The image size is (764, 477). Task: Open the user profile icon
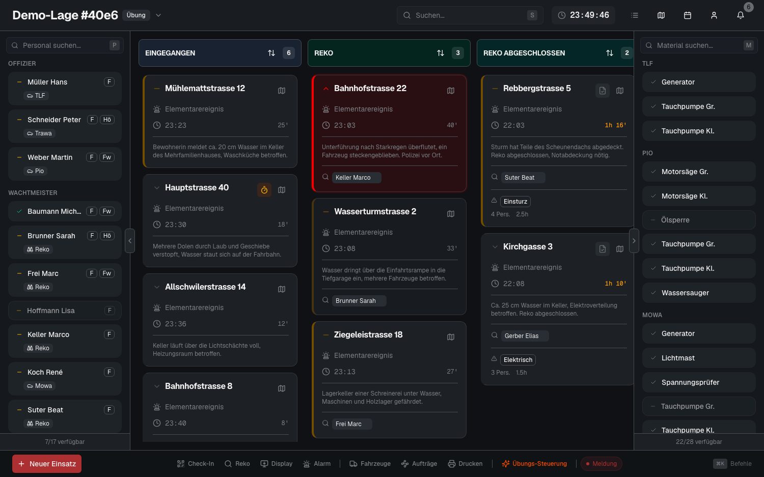point(714,15)
